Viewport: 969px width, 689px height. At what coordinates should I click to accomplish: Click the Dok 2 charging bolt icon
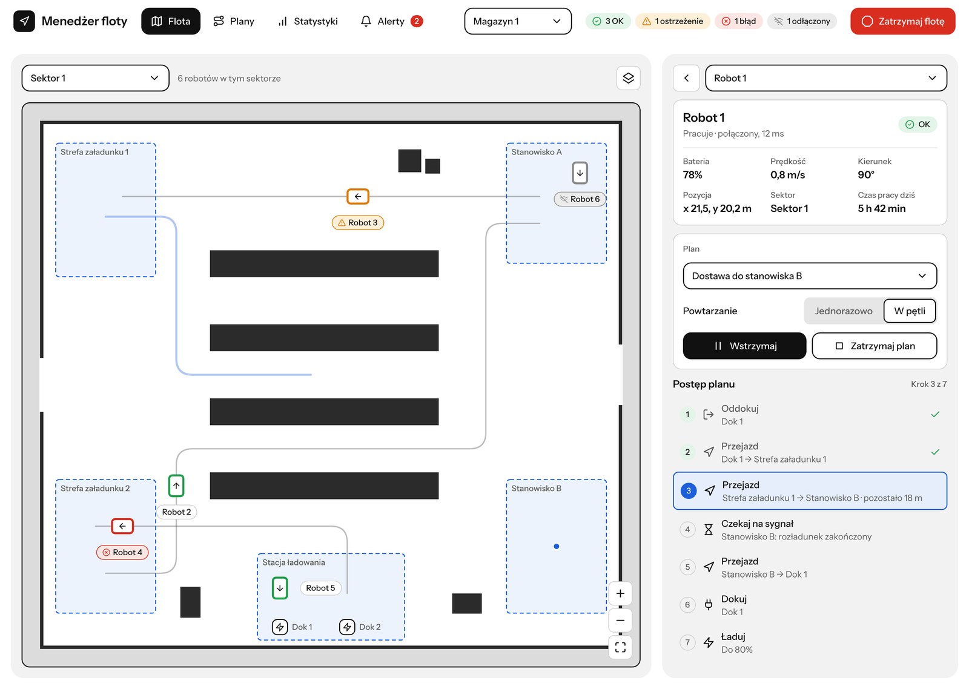[x=347, y=627]
